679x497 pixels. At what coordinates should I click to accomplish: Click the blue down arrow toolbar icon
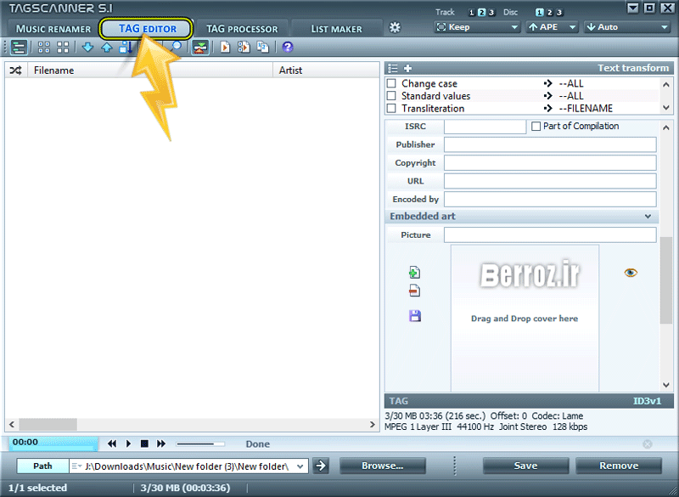pos(88,48)
